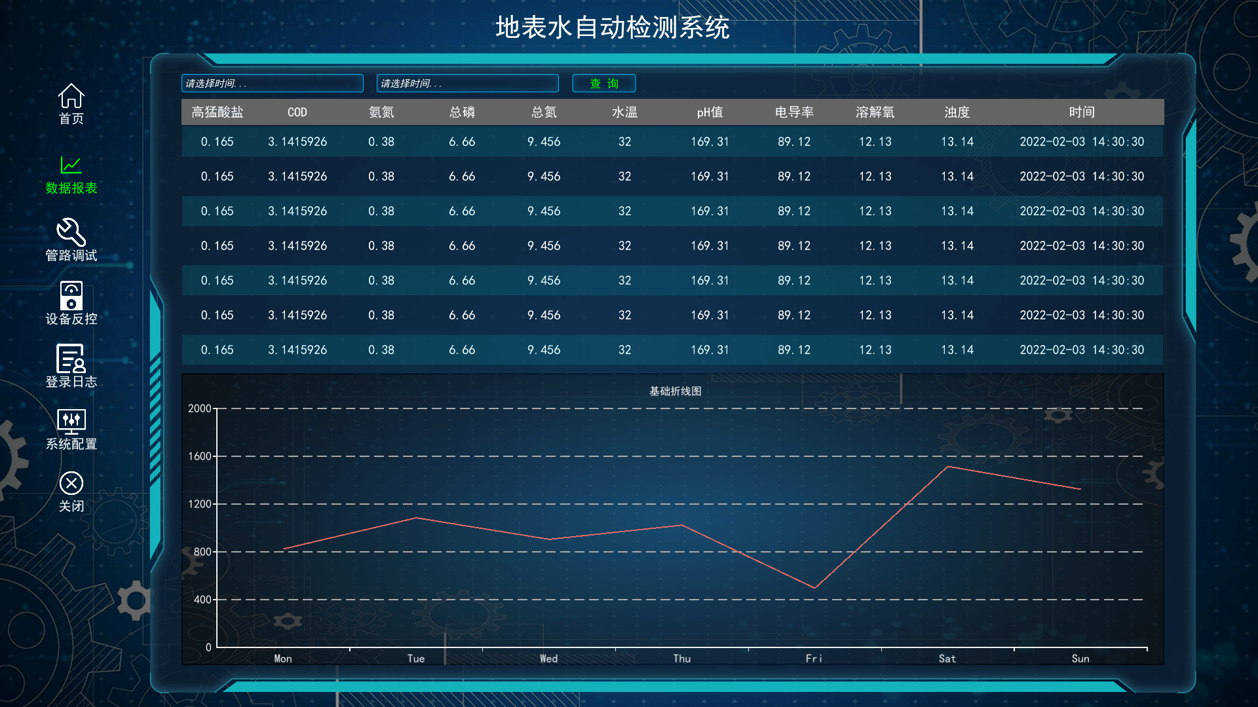Click the 浊度 column header

[x=957, y=112]
